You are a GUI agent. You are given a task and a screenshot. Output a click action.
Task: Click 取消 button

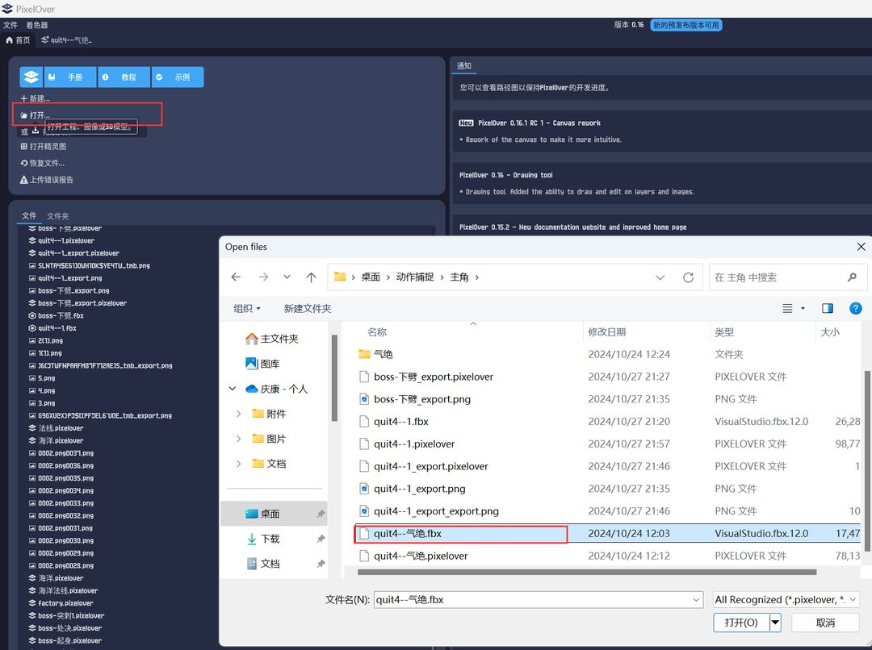point(825,623)
